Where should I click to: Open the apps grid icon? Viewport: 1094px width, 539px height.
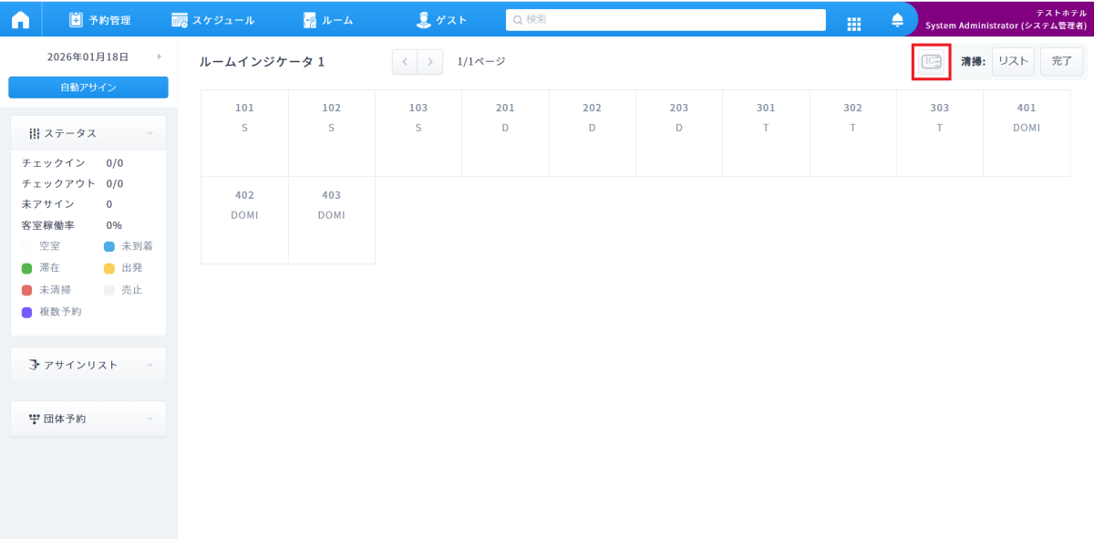click(x=854, y=25)
